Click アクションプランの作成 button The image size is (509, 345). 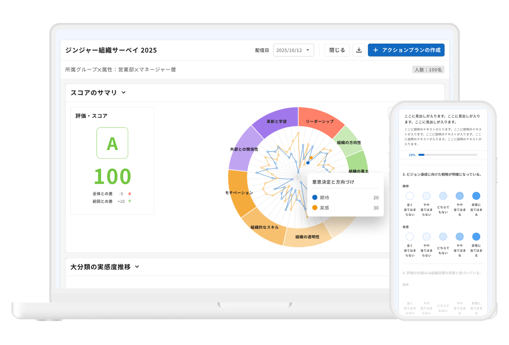click(x=406, y=50)
